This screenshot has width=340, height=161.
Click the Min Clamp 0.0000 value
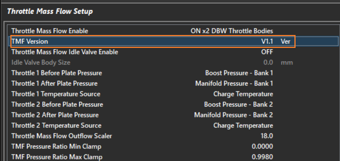coord(262,147)
